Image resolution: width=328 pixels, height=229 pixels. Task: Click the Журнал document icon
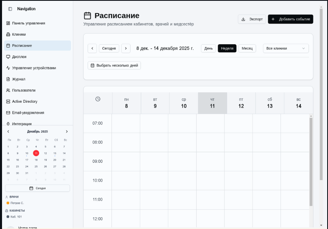click(8, 79)
